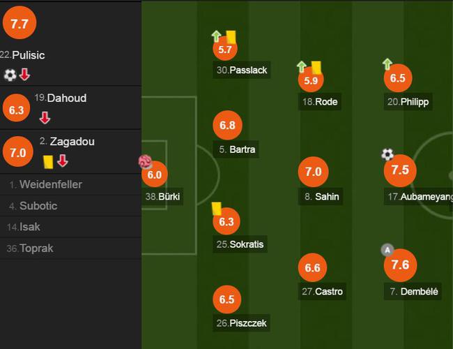Click Bürki's pink ball icon
The height and width of the screenshot is (349, 453).
[x=145, y=161]
